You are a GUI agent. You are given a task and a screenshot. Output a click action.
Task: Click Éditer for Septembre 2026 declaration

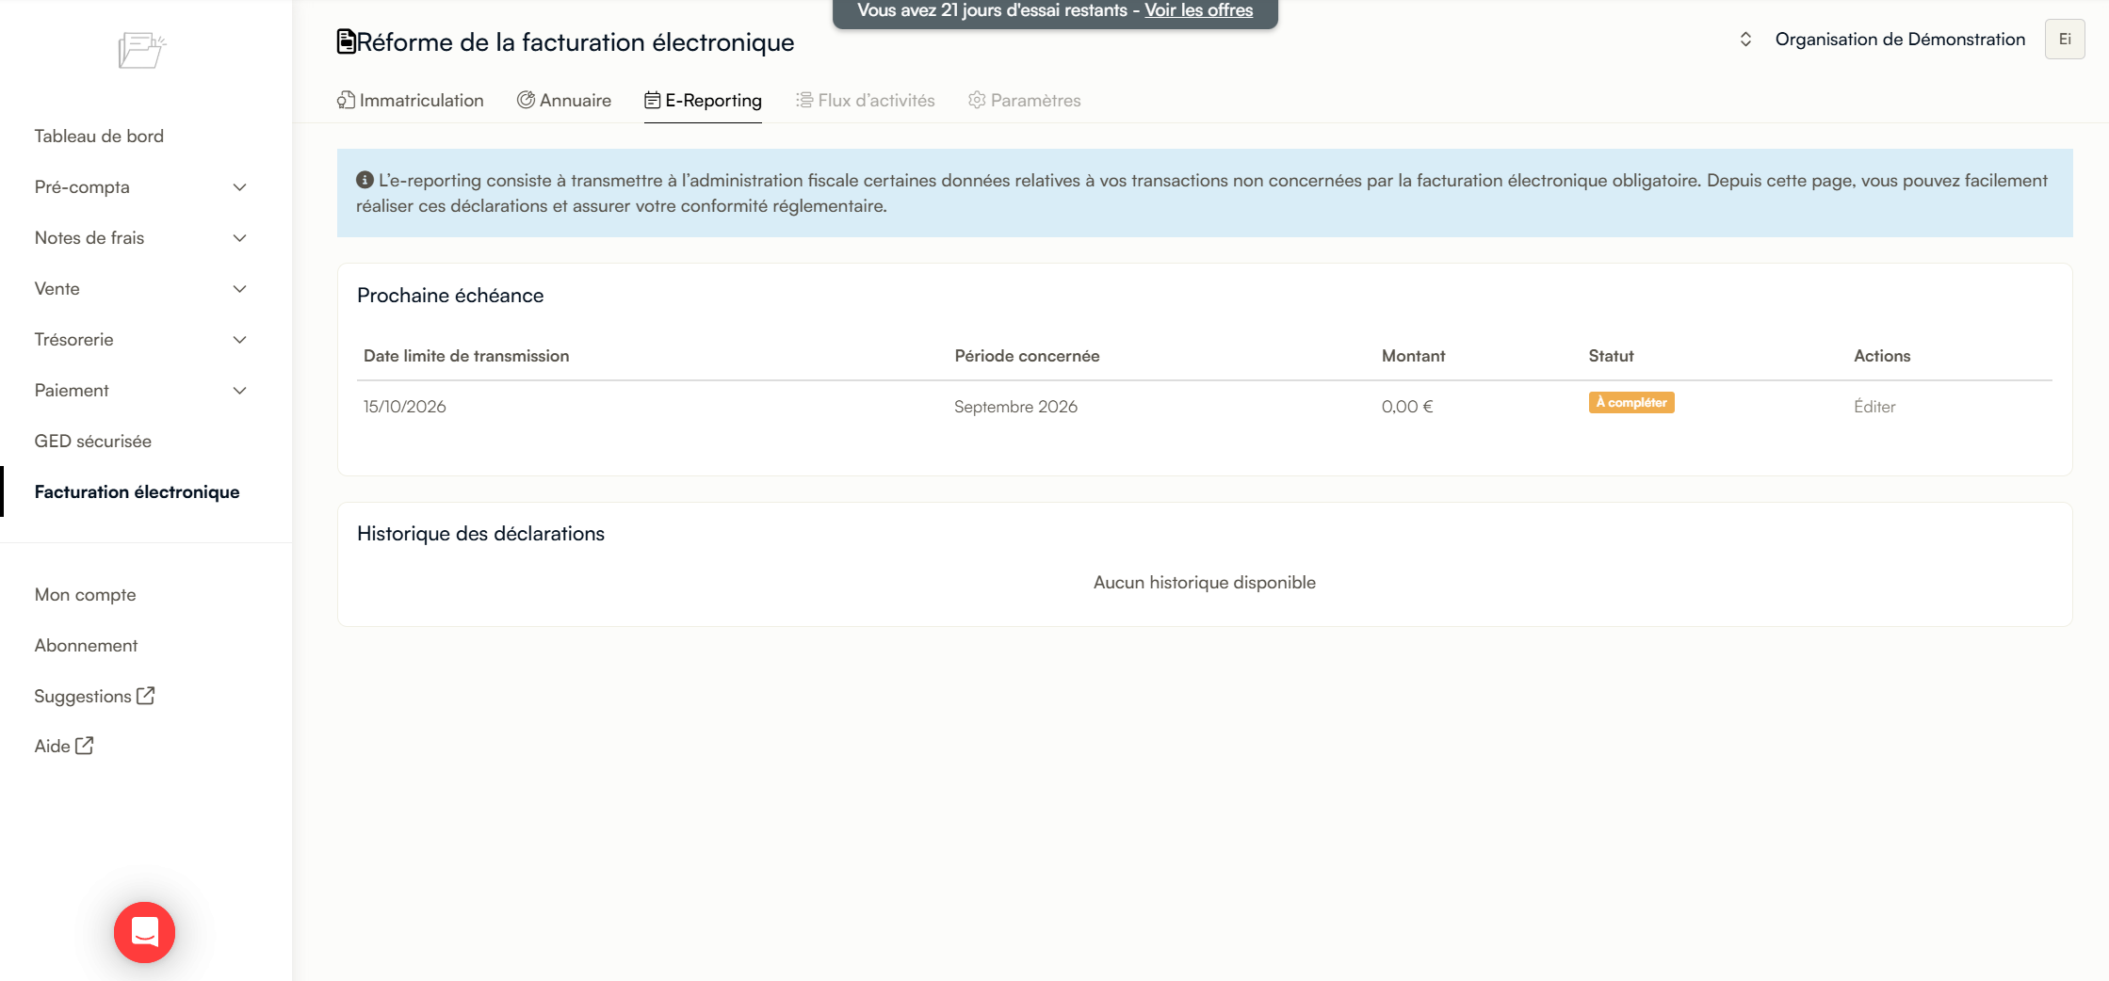[1874, 407]
